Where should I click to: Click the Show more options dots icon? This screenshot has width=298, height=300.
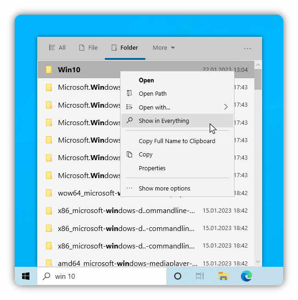[x=130, y=188]
